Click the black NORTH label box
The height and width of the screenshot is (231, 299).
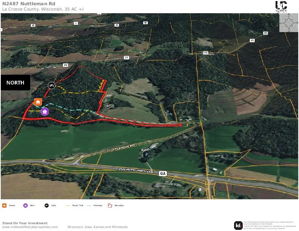(15, 83)
